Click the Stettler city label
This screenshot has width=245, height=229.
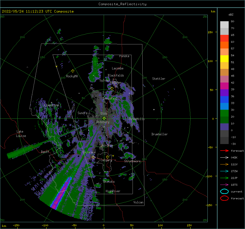(x=159, y=79)
